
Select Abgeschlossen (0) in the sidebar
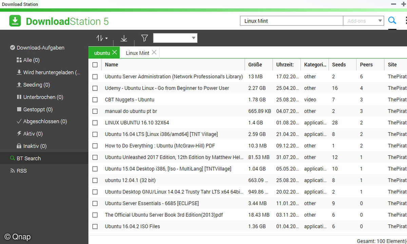(42, 121)
